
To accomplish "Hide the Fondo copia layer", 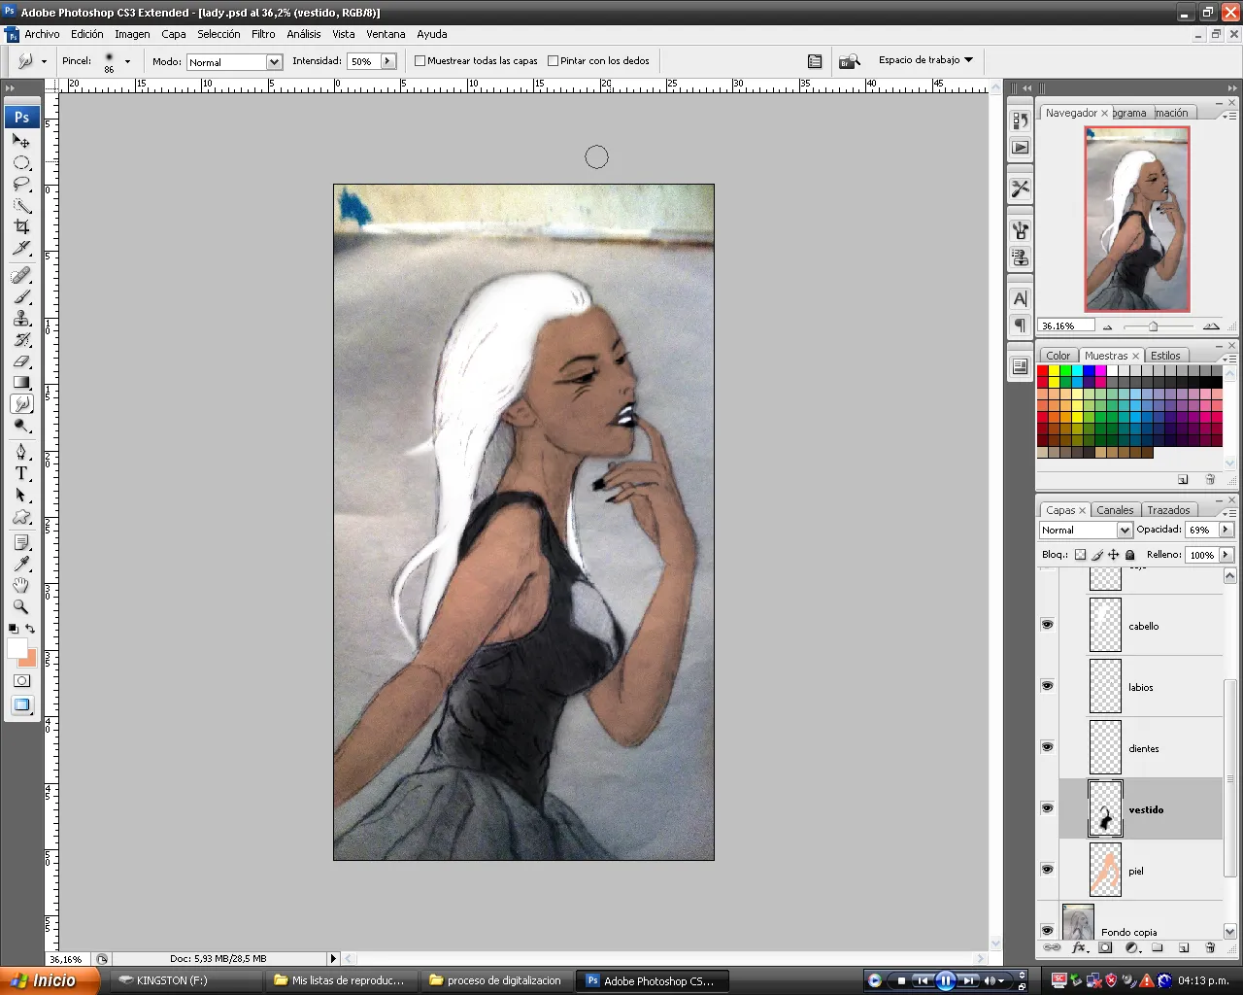I will click(x=1047, y=931).
